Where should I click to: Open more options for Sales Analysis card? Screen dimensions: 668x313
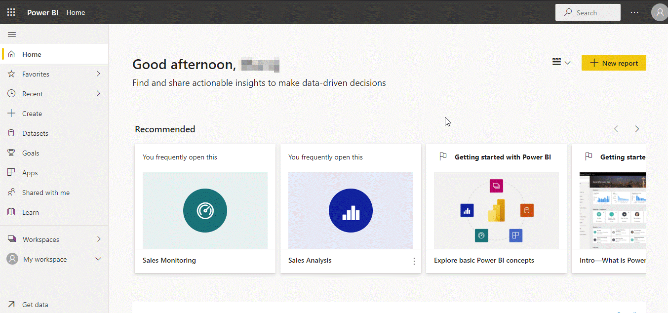[414, 261]
